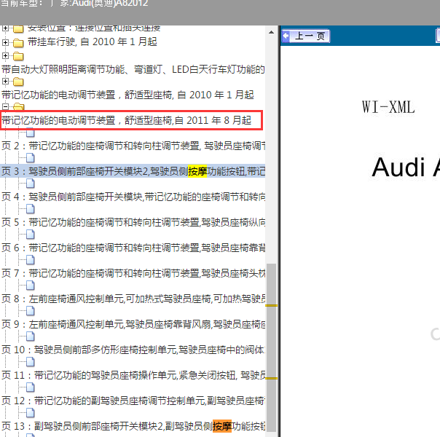The height and width of the screenshot is (437, 440).
Task: Click the tree scrollbar up arrow
Action: pyautogui.click(x=271, y=32)
